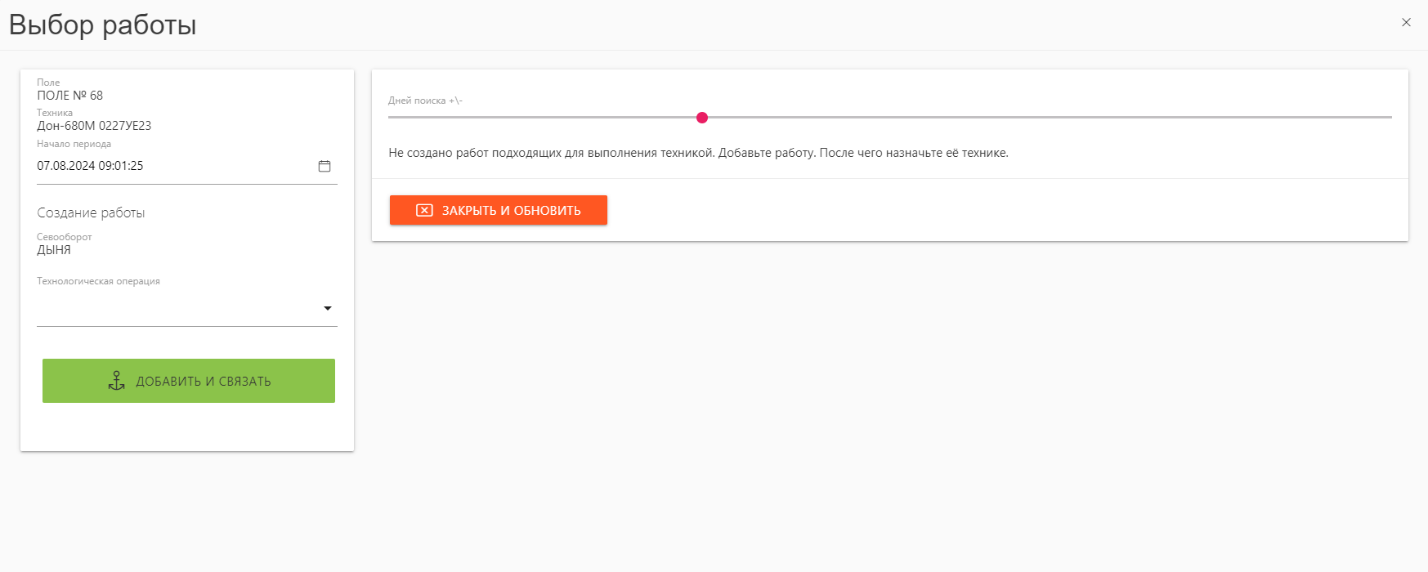The image size is (1428, 572).
Task: Click the Закрыть и обновить button
Action: [499, 210]
